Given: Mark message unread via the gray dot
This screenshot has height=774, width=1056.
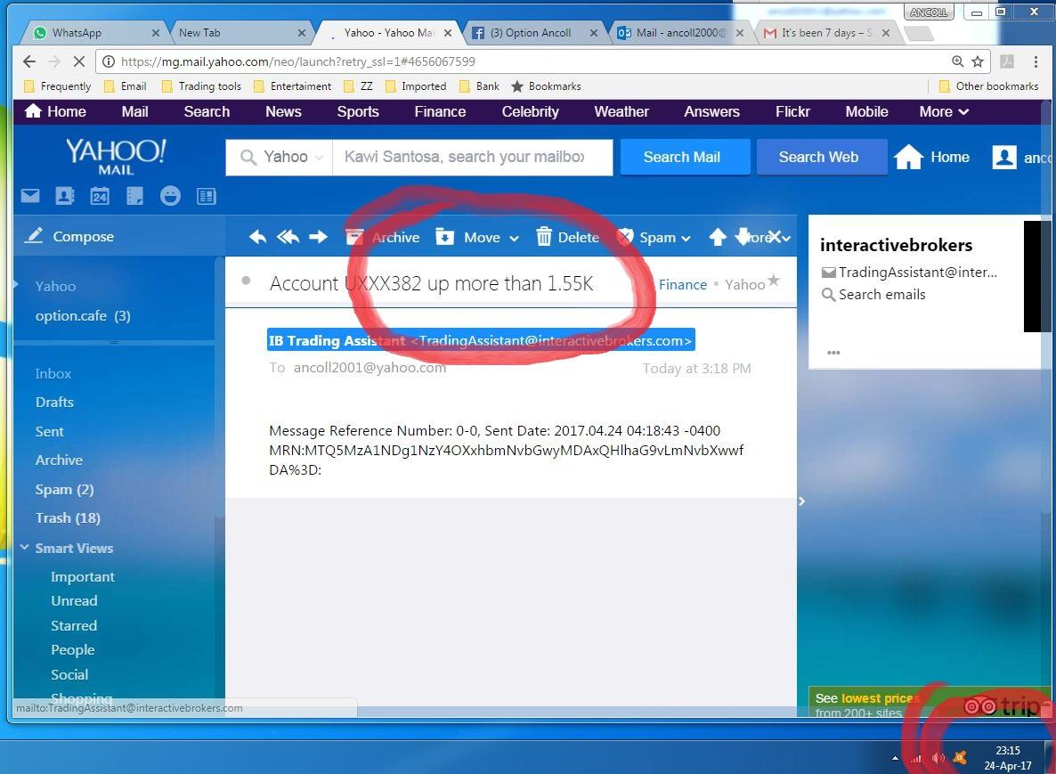Looking at the screenshot, I should (x=246, y=281).
